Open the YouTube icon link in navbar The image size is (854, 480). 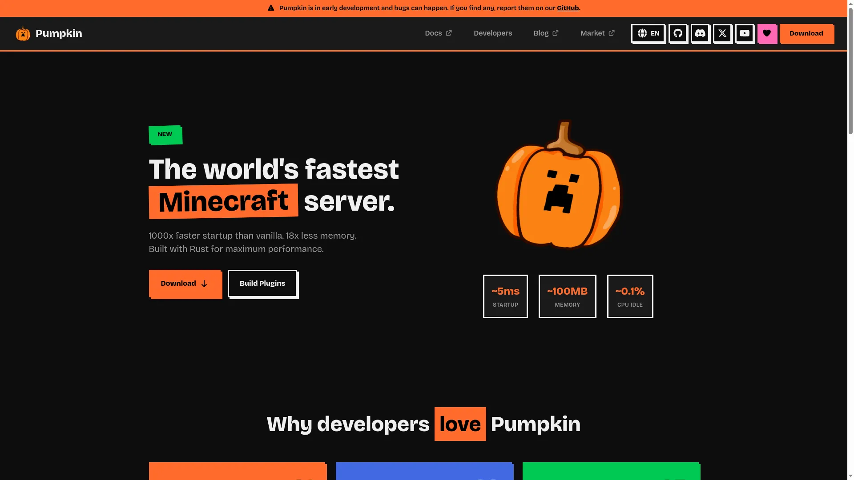coord(745,33)
